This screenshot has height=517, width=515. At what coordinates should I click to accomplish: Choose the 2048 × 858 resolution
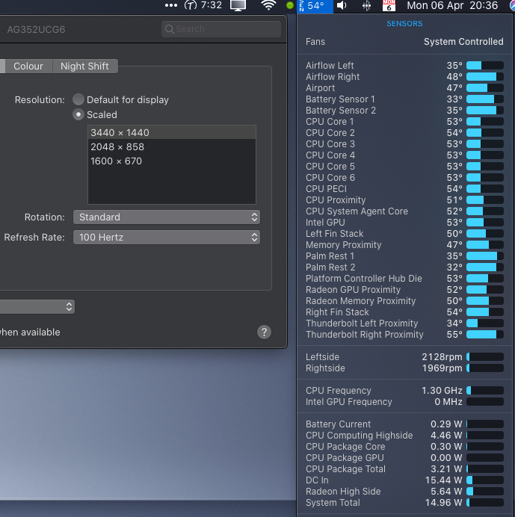coord(172,146)
